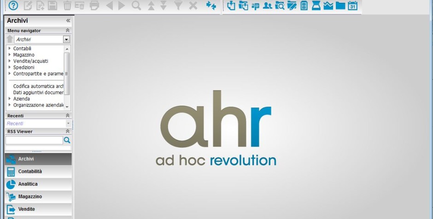
Task: Open the two-people users icon
Action: tap(267, 6)
